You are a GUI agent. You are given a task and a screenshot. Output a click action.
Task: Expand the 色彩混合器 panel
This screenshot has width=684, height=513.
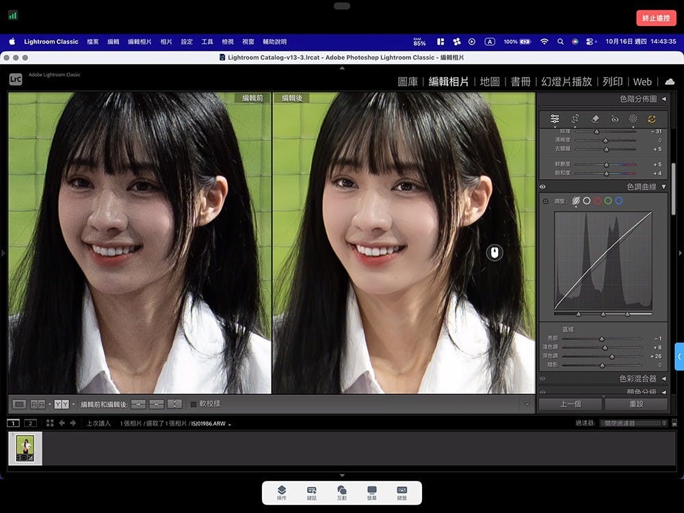(x=663, y=378)
